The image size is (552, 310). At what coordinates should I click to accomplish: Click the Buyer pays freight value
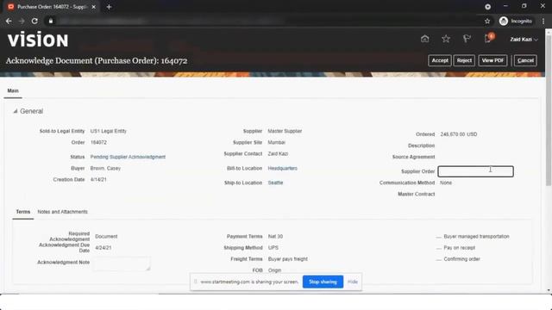click(x=287, y=259)
